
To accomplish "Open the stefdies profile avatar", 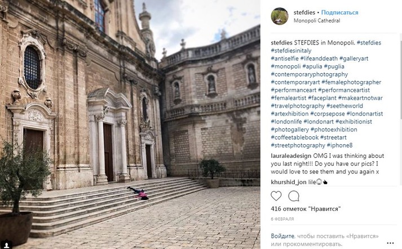I will tap(280, 16).
